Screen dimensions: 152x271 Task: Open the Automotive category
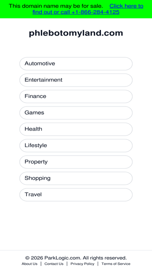pyautogui.click(x=76, y=64)
